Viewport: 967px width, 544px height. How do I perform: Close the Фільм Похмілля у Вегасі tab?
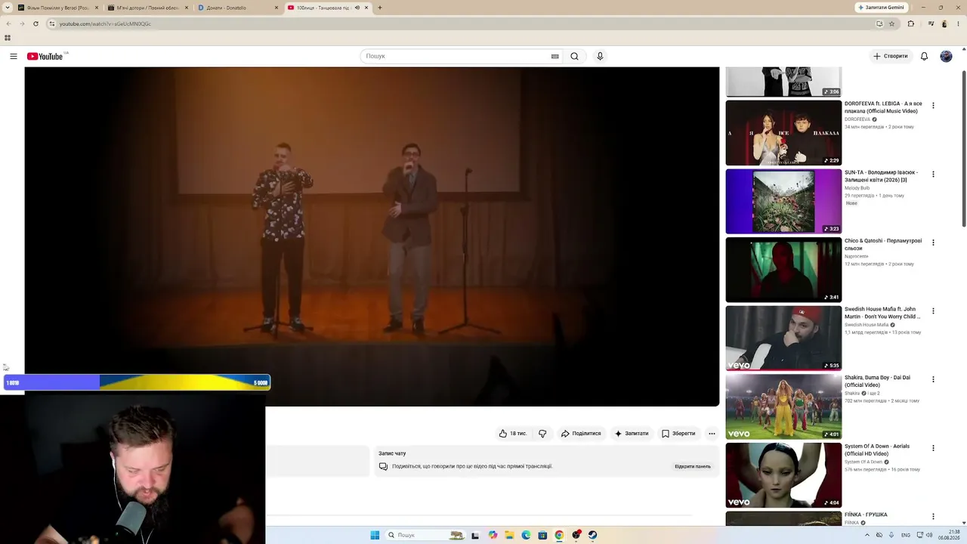click(97, 8)
